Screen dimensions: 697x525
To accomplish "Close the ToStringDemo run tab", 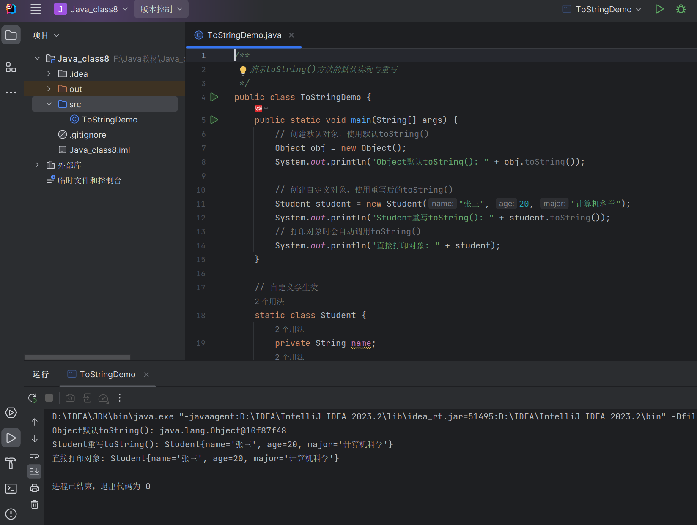I will [146, 375].
